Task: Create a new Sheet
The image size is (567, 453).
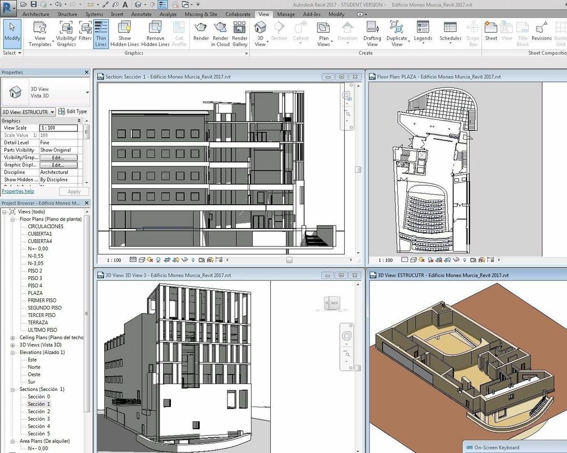Action: pyautogui.click(x=491, y=31)
